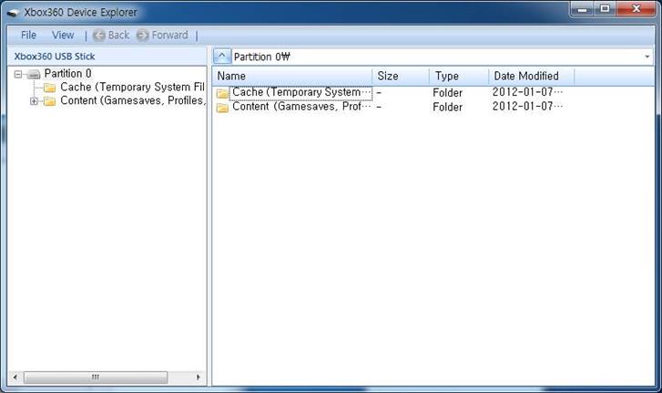Click the Partition 0 drive icon

(x=34, y=75)
